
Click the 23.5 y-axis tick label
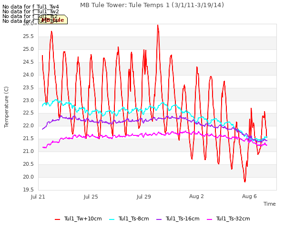coord(29,87)
